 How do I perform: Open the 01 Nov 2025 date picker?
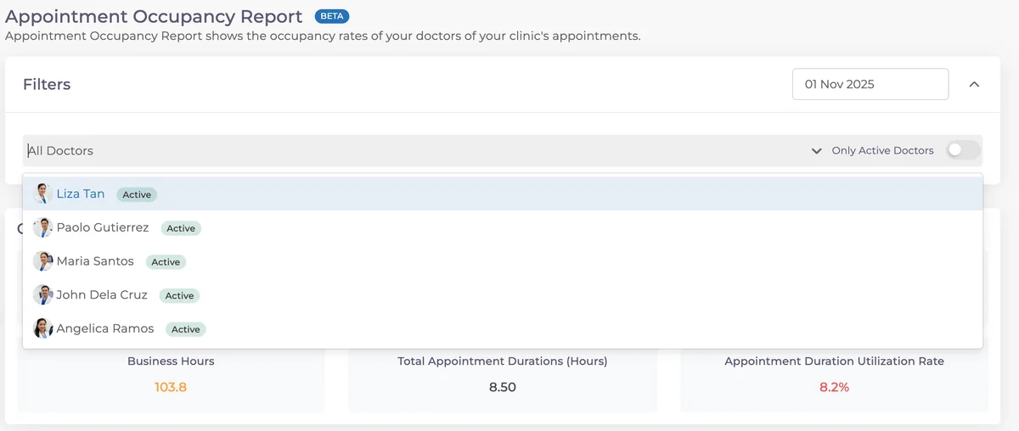[x=870, y=84]
